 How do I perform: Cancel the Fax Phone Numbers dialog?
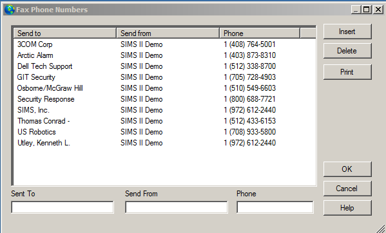click(347, 189)
